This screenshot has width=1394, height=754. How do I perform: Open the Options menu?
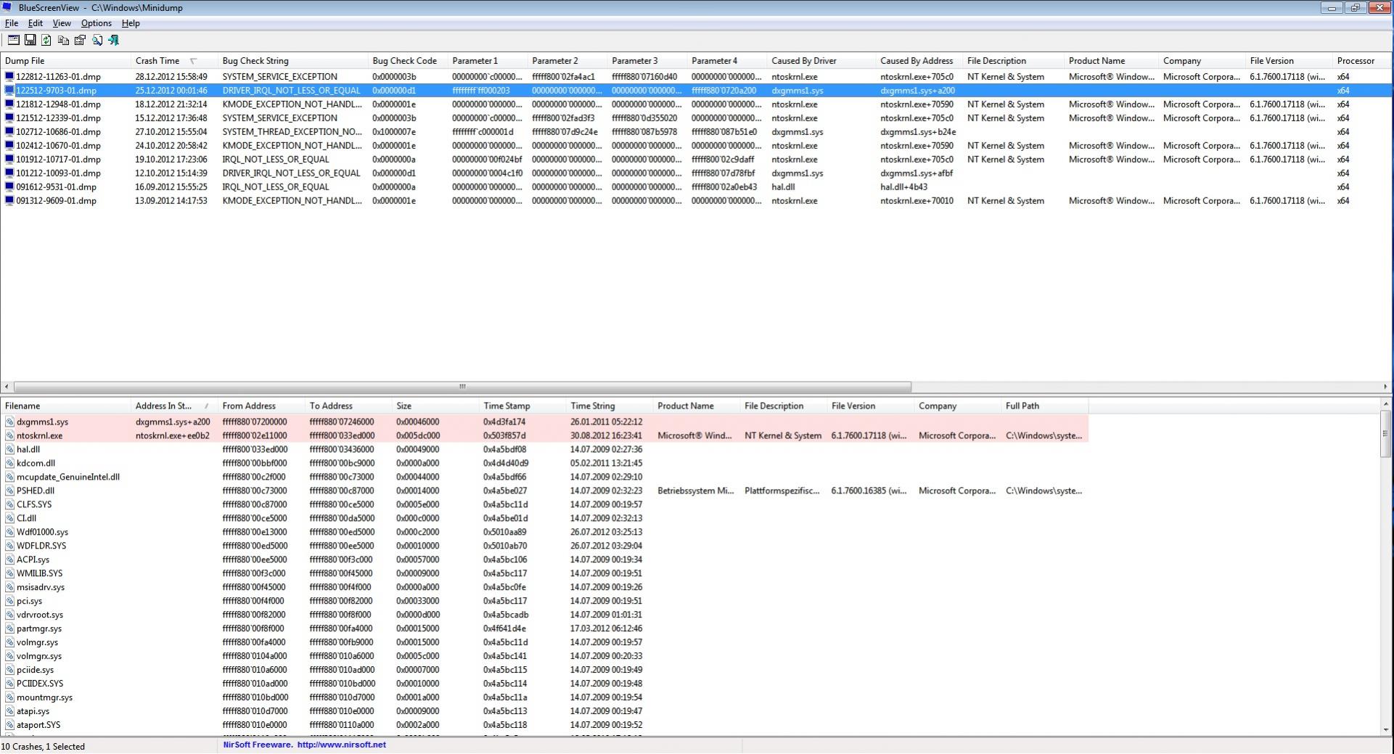97,23
